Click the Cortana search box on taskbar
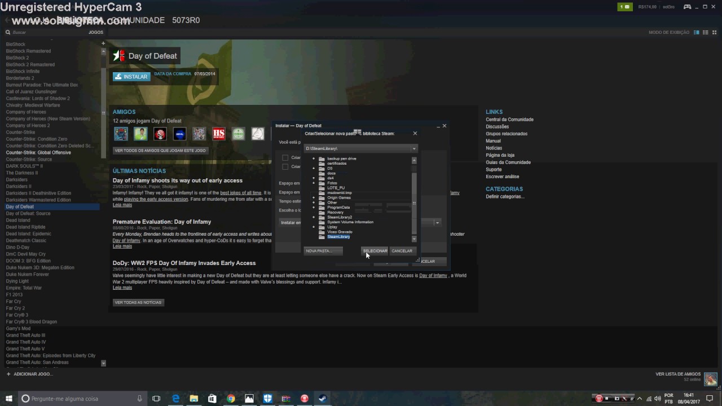This screenshot has height=406, width=722. tap(82, 399)
